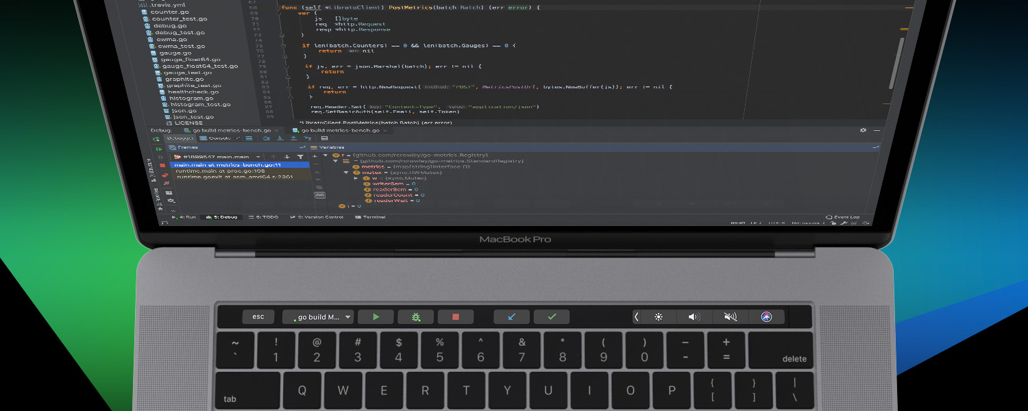1028x411 pixels.
Task: Click Show Execution Point in debugger toolbar
Action: click(249, 138)
